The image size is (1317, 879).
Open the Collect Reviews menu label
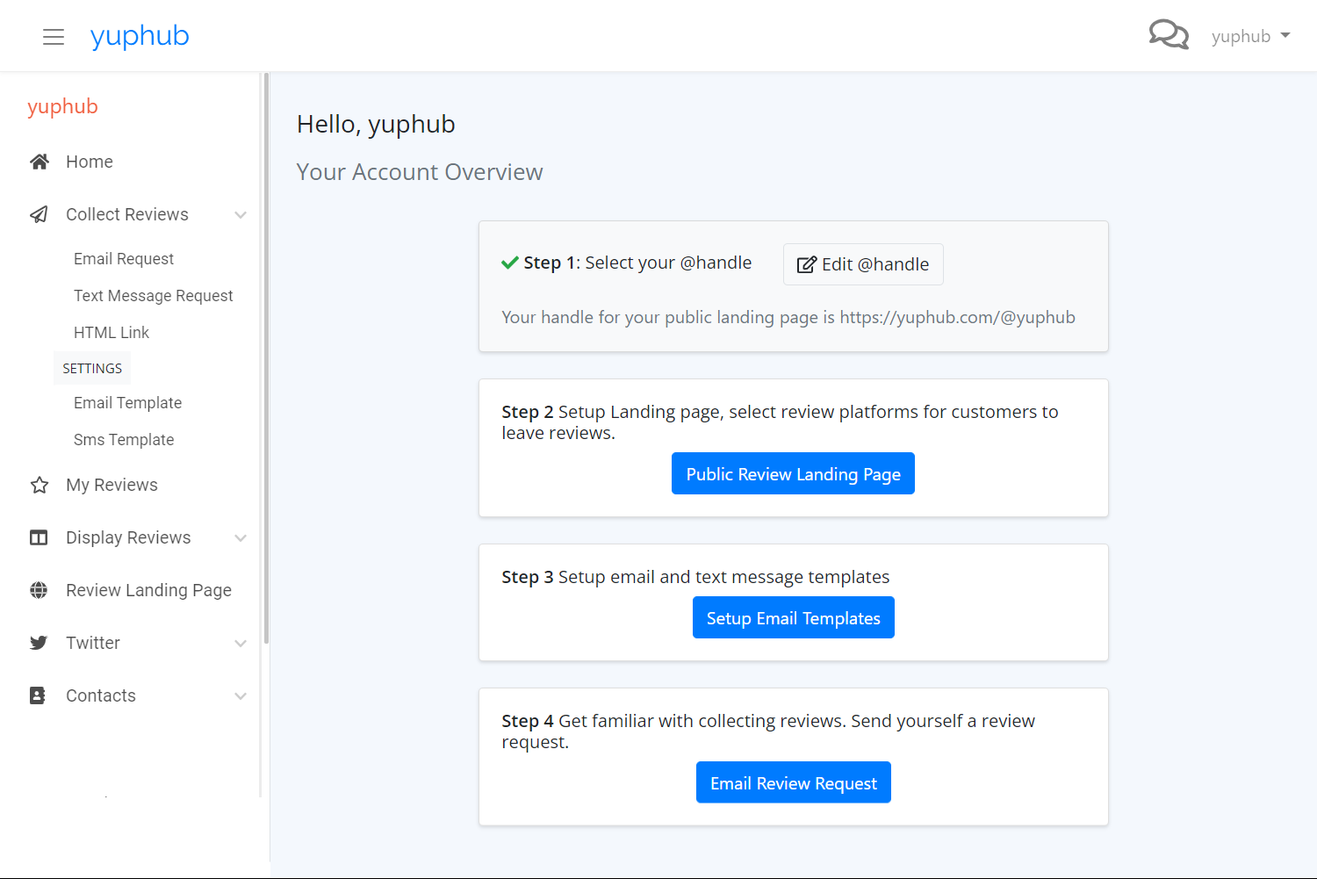click(x=127, y=214)
